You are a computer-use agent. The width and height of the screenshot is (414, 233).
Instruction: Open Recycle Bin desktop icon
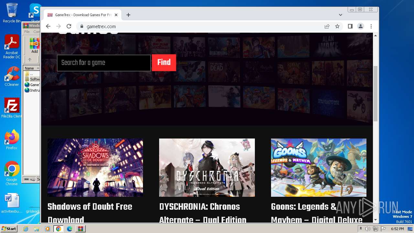12,13
